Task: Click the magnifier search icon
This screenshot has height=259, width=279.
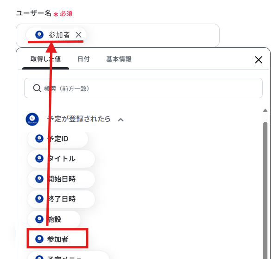Action: click(37, 88)
